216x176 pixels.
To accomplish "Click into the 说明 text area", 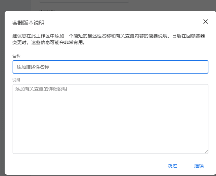I will tap(110, 119).
